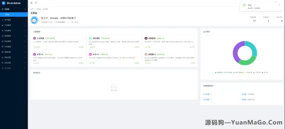The width and height of the screenshot is (285, 129).
Task: Click the user avatar in the workbench header
Action: pyautogui.click(x=35, y=20)
